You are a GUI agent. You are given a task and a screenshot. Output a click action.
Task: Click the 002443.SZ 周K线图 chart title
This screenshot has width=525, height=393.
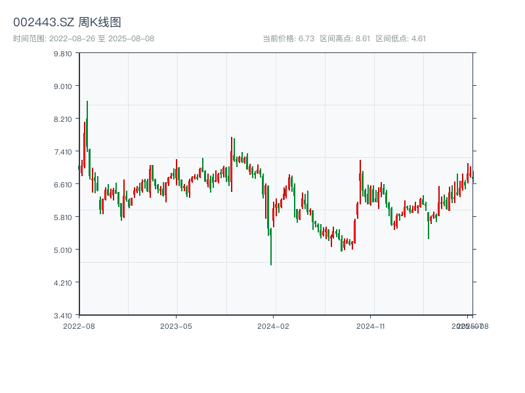pos(67,22)
